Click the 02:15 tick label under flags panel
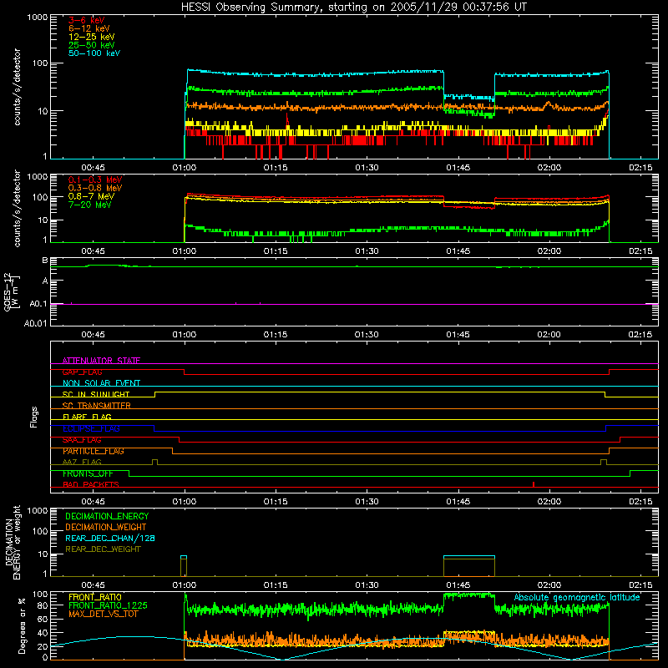This screenshot has width=668, height=668. [640, 502]
